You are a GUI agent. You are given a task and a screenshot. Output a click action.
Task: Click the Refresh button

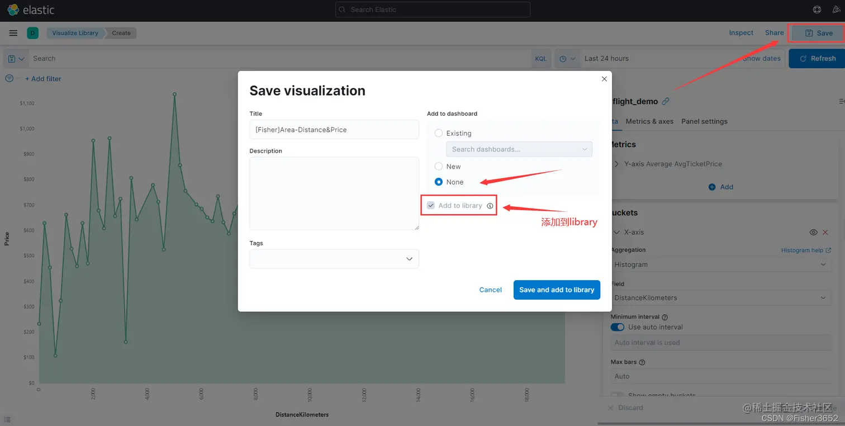pyautogui.click(x=817, y=58)
